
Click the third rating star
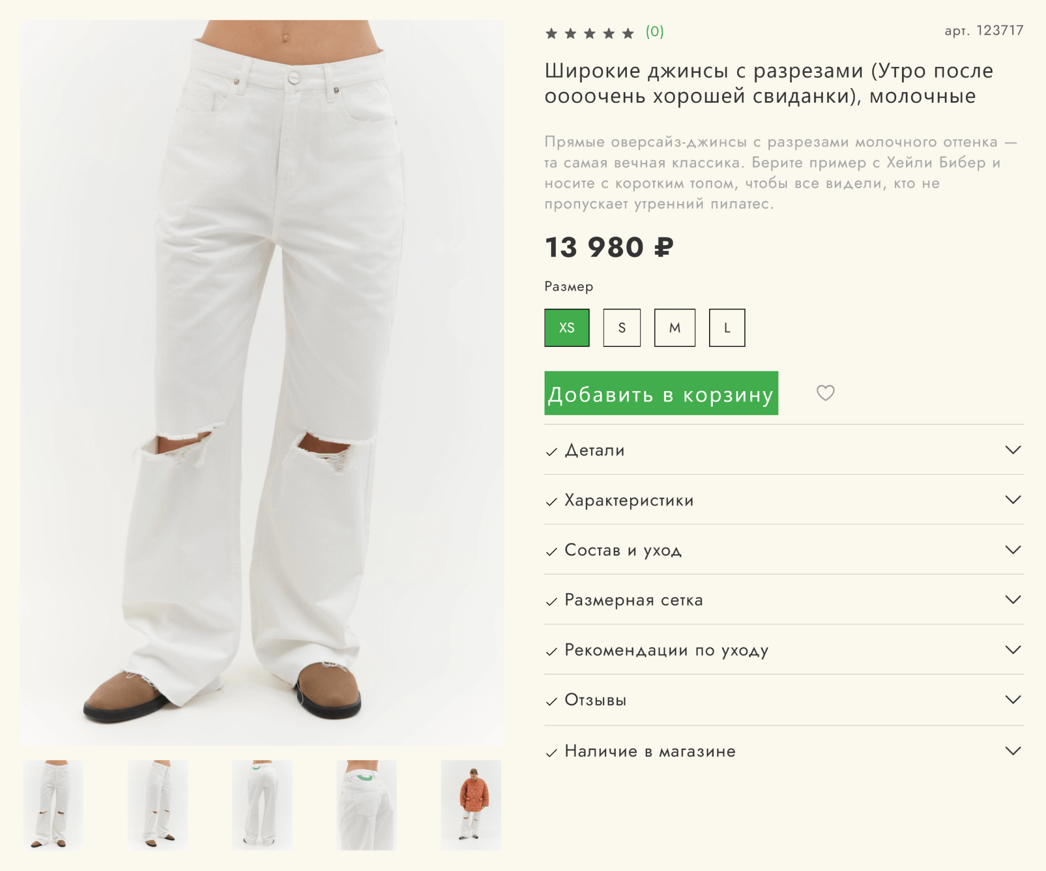tap(589, 34)
